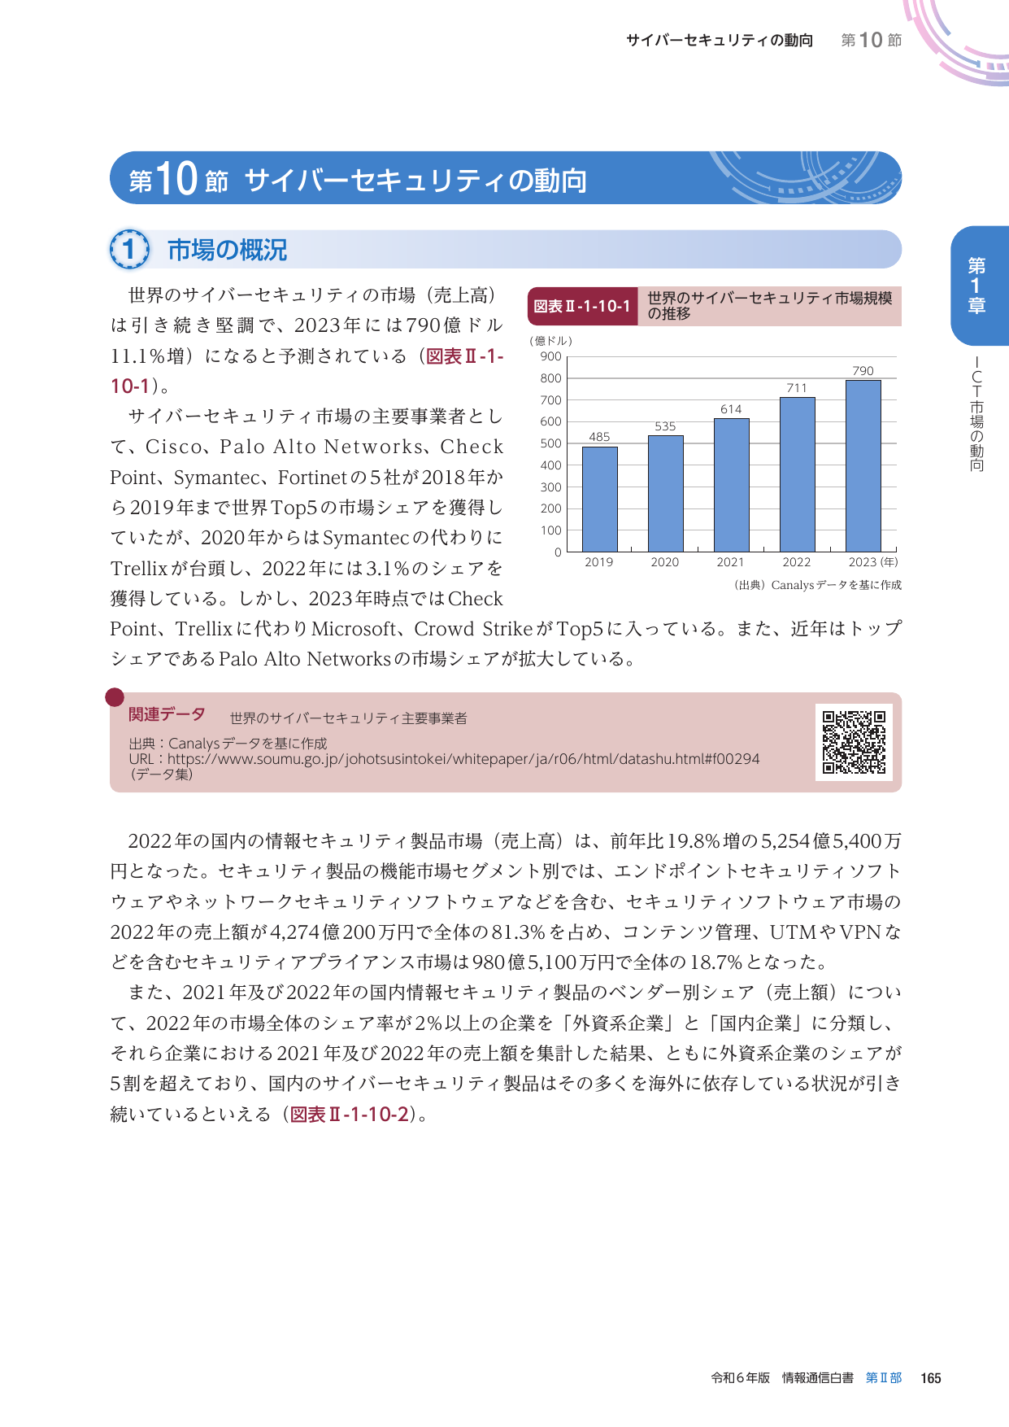The width and height of the screenshot is (1009, 1427).
Task: Click the 2020 bar showing 535
Action: click(665, 494)
